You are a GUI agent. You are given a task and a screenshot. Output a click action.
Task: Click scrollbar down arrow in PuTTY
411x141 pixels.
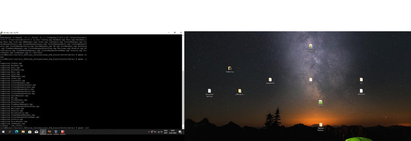pos(183,128)
